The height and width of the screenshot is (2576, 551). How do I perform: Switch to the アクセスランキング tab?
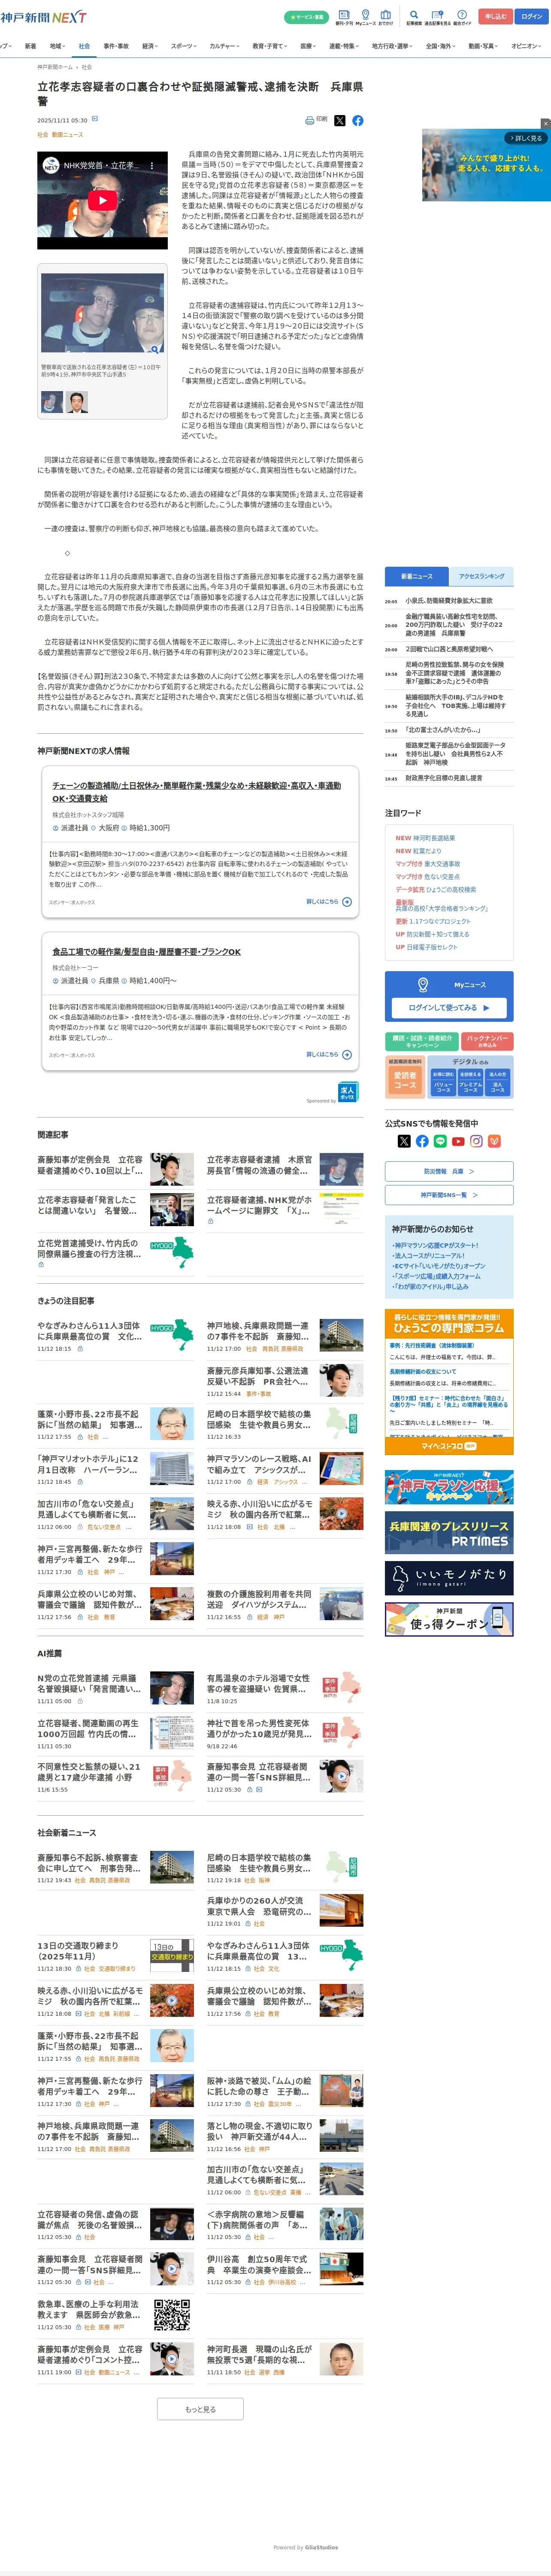click(482, 576)
